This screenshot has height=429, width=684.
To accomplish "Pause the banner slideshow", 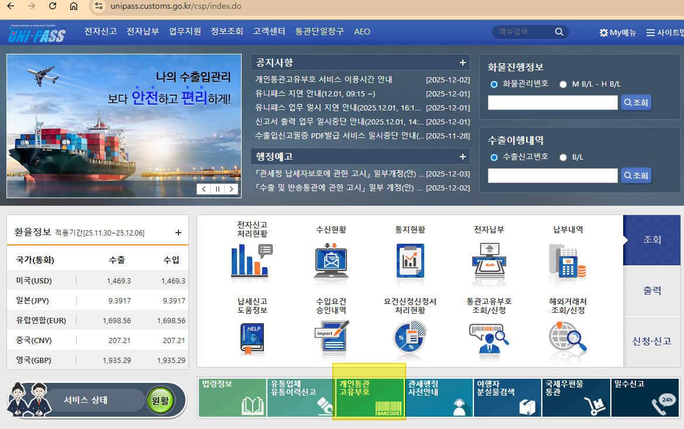I will point(217,189).
